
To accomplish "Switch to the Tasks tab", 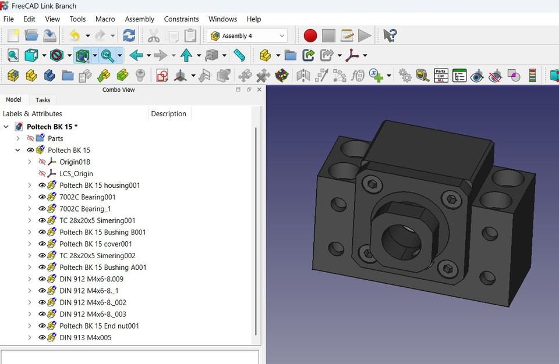I will click(x=43, y=99).
